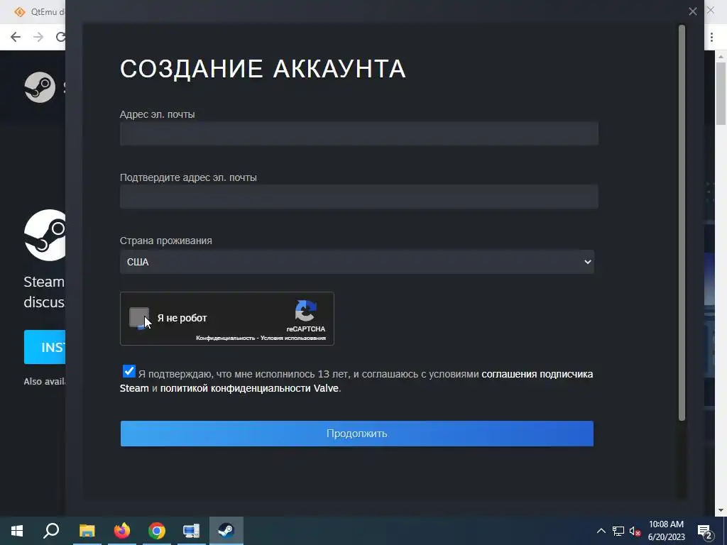Click the browser forward arrow
The width and height of the screenshot is (727, 545).
pos(38,37)
